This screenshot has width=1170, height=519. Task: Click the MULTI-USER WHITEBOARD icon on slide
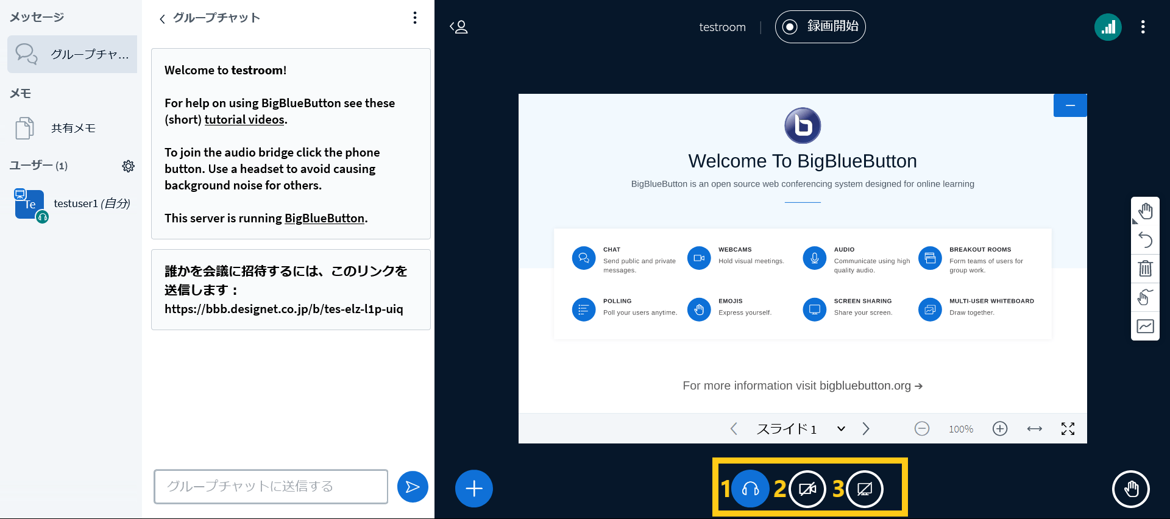930,309
